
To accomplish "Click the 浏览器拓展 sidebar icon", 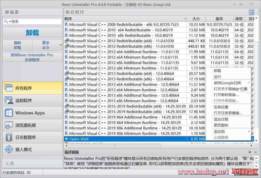I will tap(9, 125).
